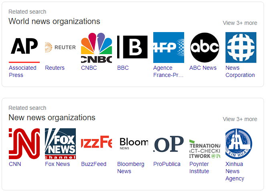Click the red CNN logo

point(24,144)
